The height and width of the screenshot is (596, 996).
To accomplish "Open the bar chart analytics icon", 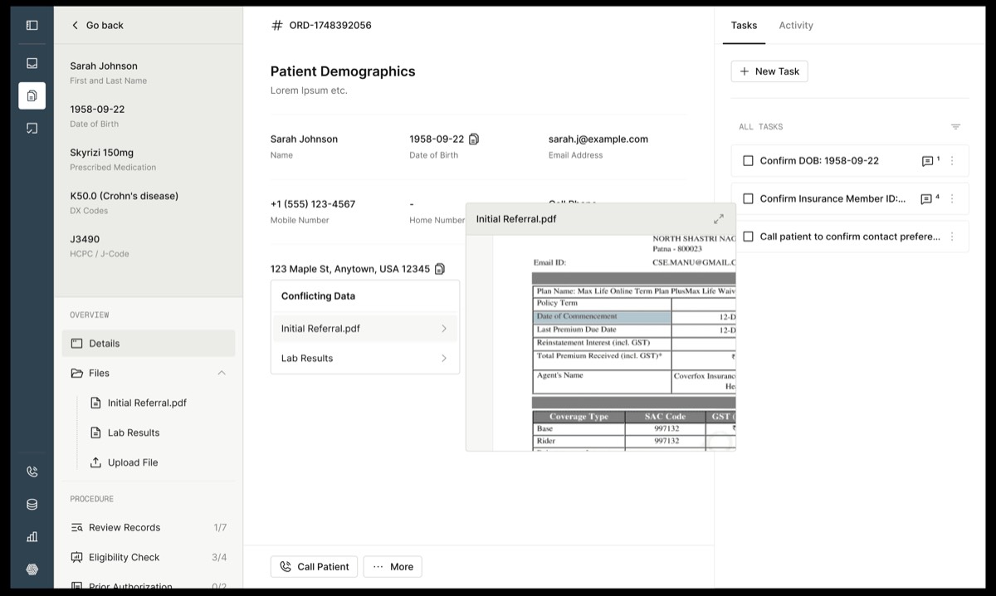I will tap(32, 536).
